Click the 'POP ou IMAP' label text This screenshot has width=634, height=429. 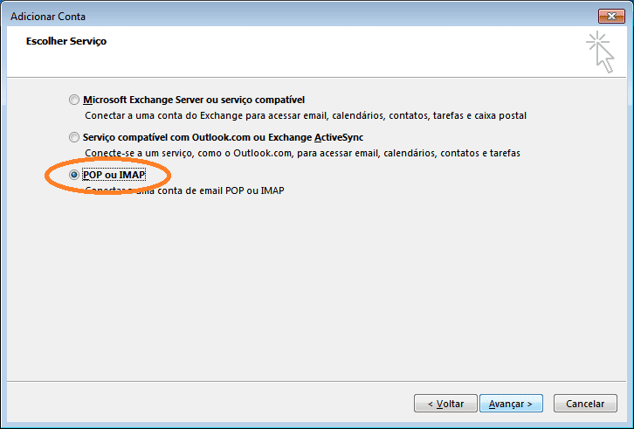tap(113, 176)
